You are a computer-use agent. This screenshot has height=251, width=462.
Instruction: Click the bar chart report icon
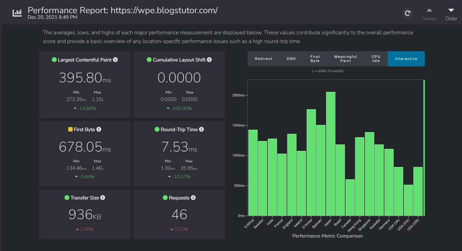(17, 13)
